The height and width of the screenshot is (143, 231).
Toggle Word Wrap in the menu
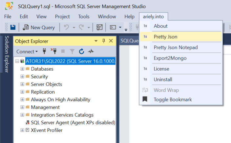[x=181, y=90]
